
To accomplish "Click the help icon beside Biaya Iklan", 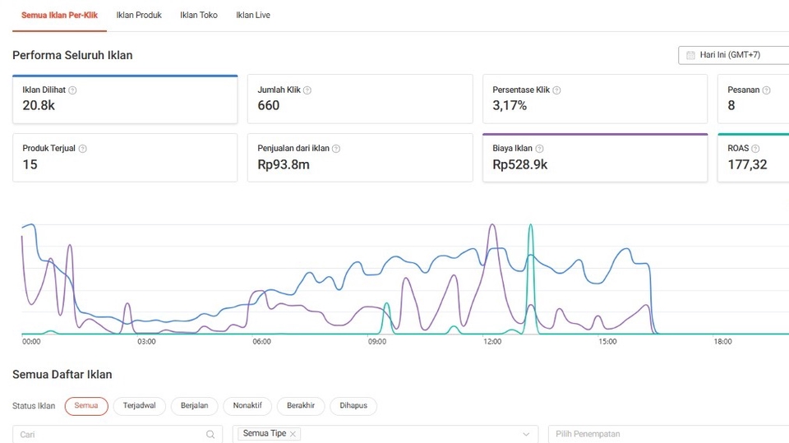I will pyautogui.click(x=539, y=149).
